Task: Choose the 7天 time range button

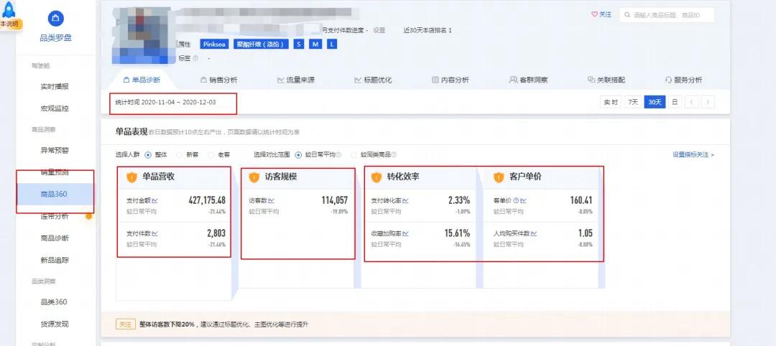Action: [633, 103]
